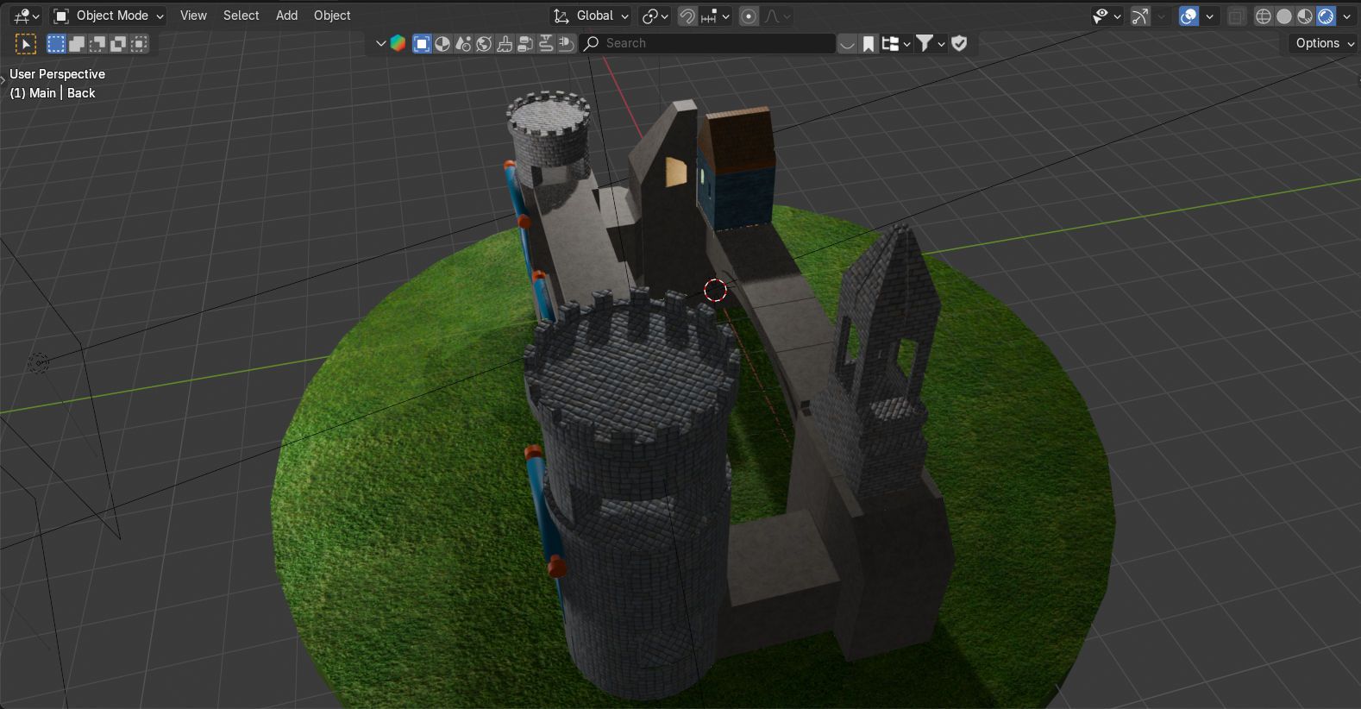Open the Select menu

point(241,16)
